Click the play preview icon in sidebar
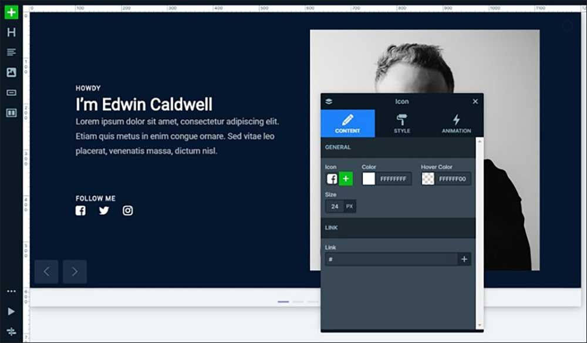The width and height of the screenshot is (587, 343). coord(11,311)
